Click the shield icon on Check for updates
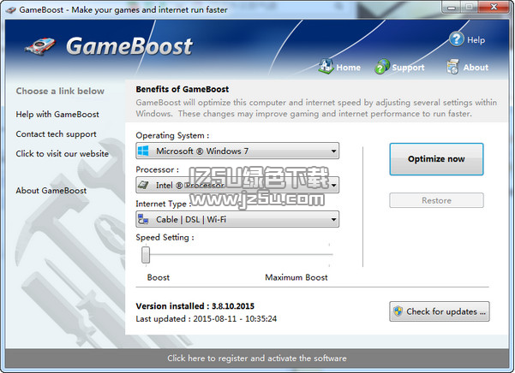Screen dimensions: 515x373 [x=398, y=311]
